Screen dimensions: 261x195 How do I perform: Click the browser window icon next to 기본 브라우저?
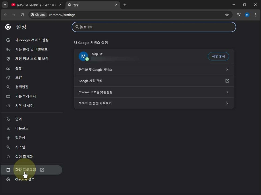click(8, 96)
